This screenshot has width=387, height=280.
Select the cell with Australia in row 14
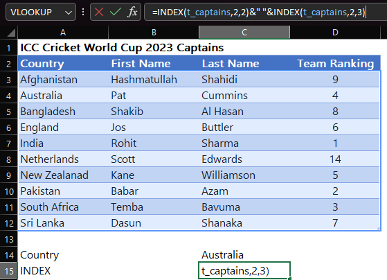click(x=244, y=255)
